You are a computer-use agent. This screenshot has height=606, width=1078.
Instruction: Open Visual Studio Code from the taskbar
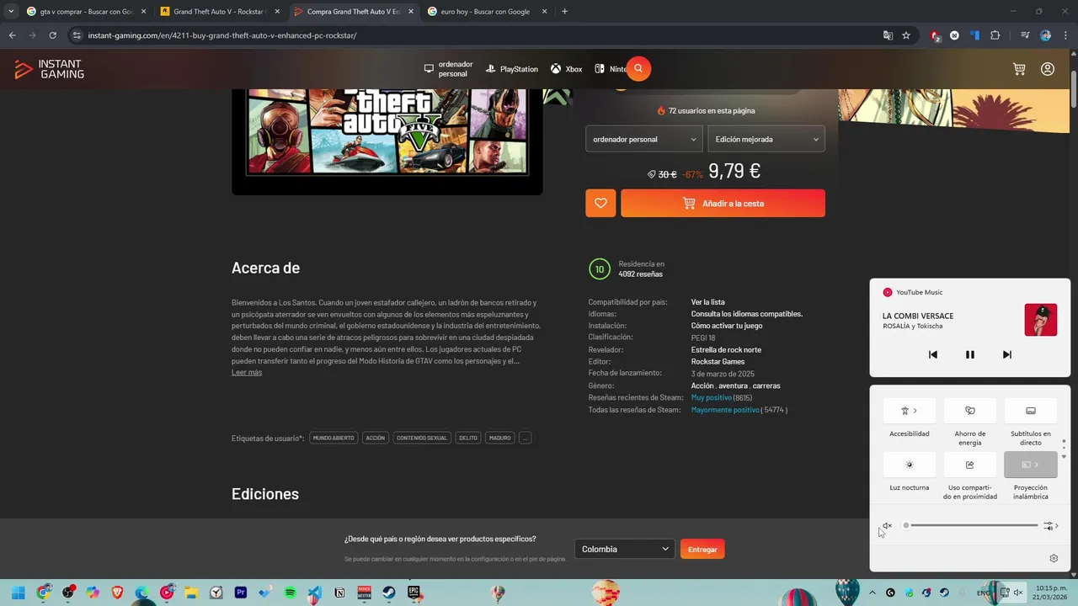pos(315,593)
